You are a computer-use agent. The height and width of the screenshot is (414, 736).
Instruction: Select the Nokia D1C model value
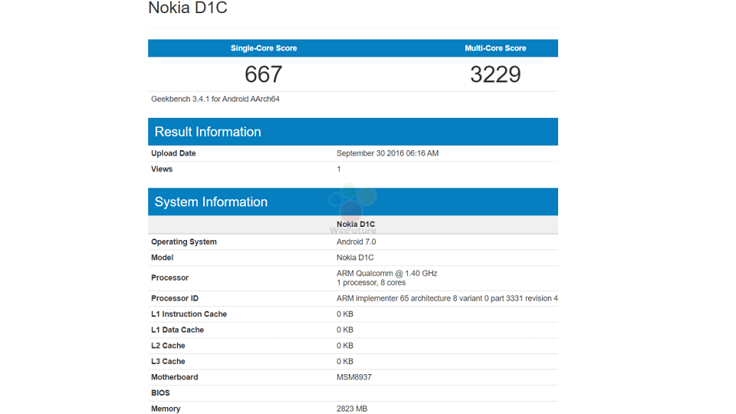coord(355,258)
